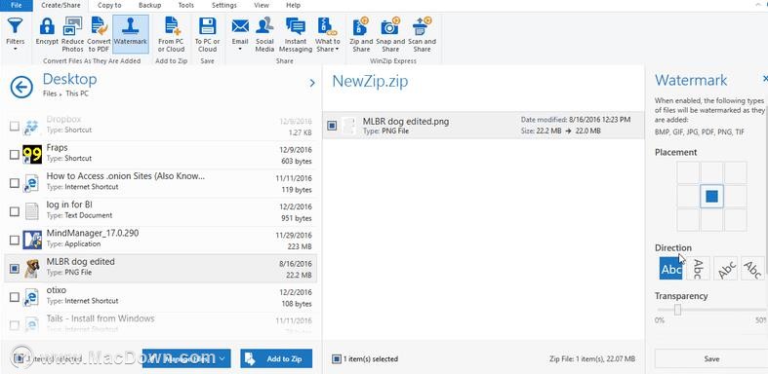768x374 pixels.
Task: Switch to the View tab
Action: pyautogui.click(x=262, y=6)
